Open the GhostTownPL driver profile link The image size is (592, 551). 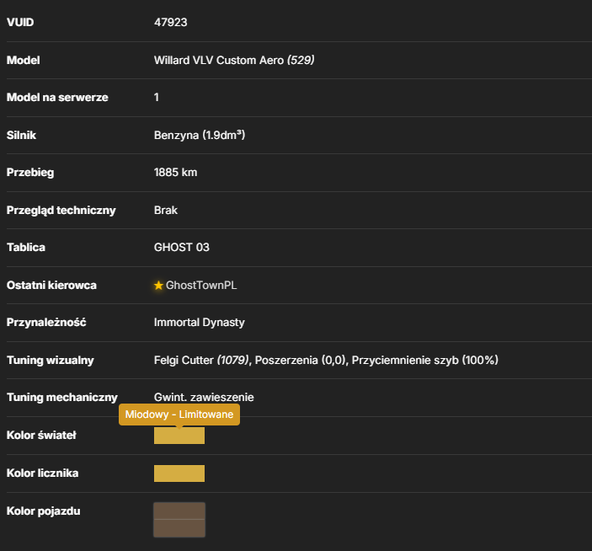201,285
